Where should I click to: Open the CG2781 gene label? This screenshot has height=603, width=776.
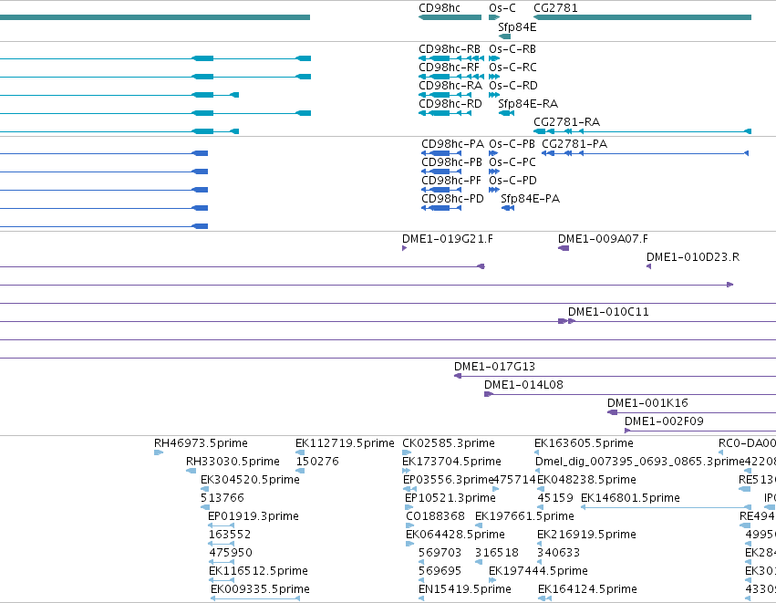(x=555, y=8)
